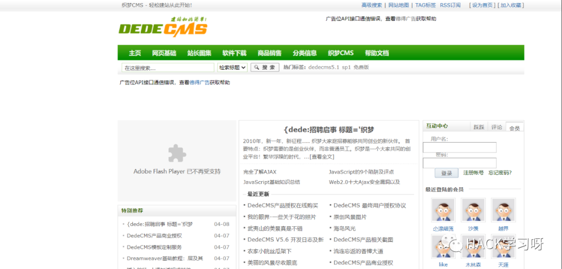Viewport: 562px width, 269px height.
Task: Open 我的眼界--一些关于花的照片 link
Action: coord(282,217)
